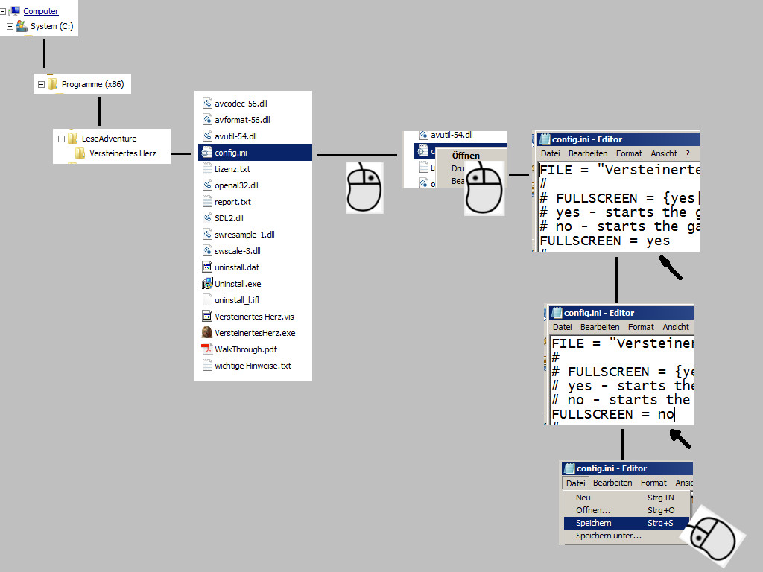763x572 pixels.
Task: Click the uninstall.dat file icon
Action: click(208, 267)
